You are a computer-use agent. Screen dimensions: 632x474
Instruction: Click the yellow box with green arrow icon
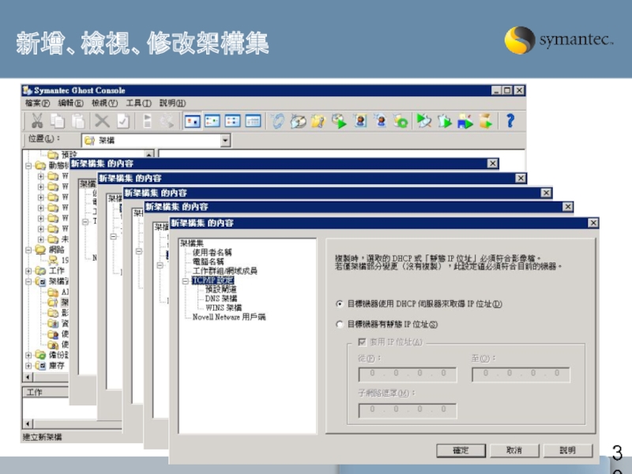486,121
